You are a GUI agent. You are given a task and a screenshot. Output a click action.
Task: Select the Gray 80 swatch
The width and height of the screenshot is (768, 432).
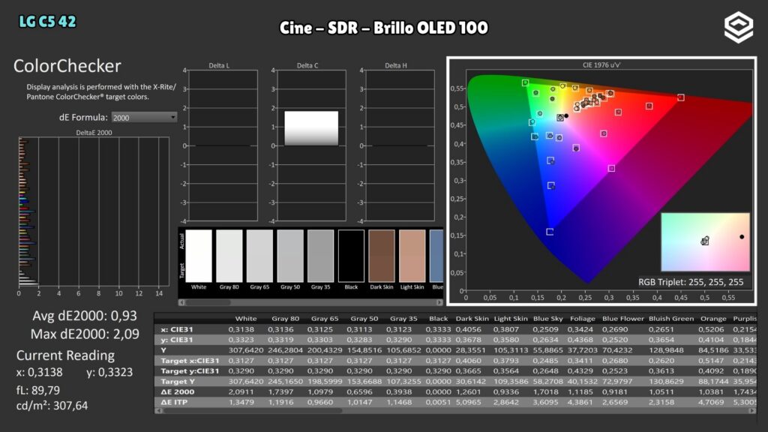[229, 256]
